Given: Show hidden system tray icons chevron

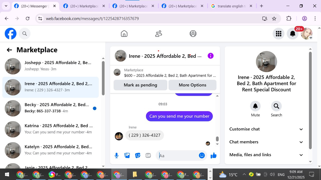Looking at the screenshot, I should (244, 174).
